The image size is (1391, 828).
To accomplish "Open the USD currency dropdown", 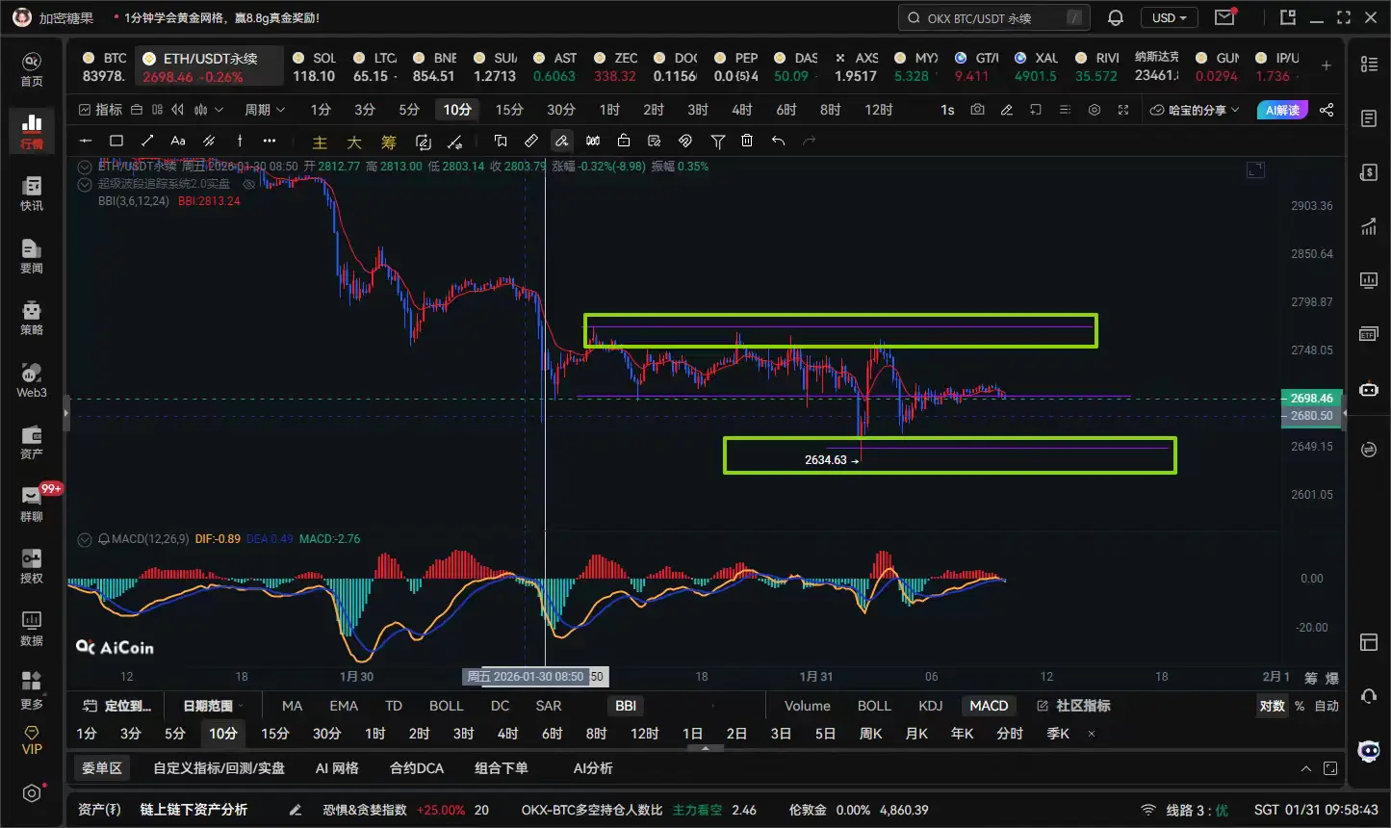I will pyautogui.click(x=1169, y=17).
